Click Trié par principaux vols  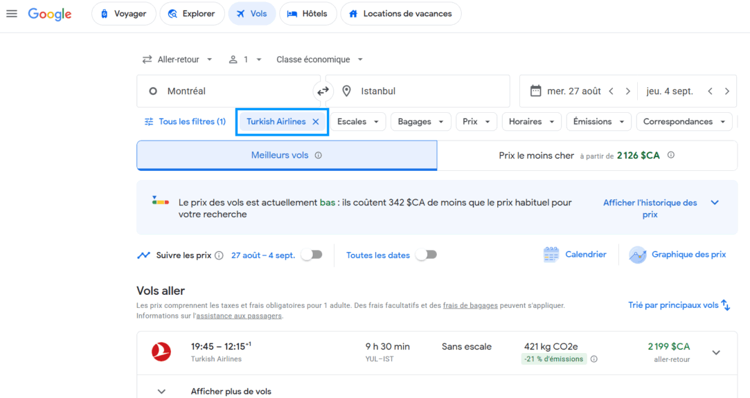673,305
